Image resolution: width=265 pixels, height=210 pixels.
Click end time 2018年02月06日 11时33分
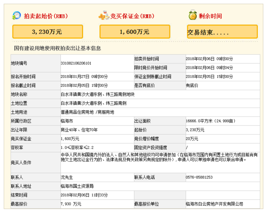click(84, 195)
